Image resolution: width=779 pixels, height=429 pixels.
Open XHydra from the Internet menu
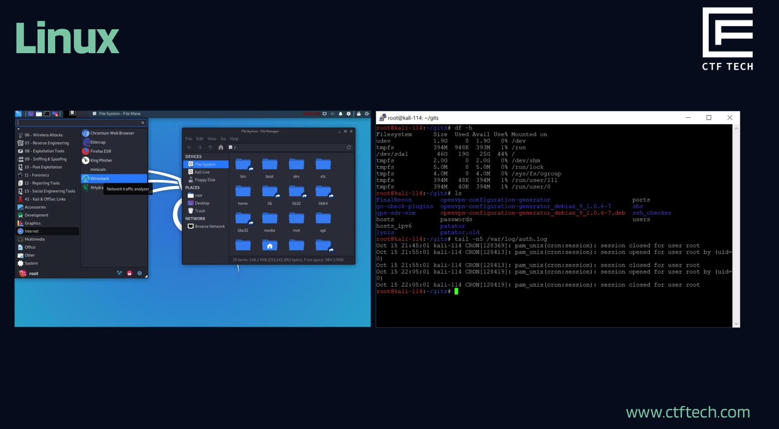[x=93, y=188]
